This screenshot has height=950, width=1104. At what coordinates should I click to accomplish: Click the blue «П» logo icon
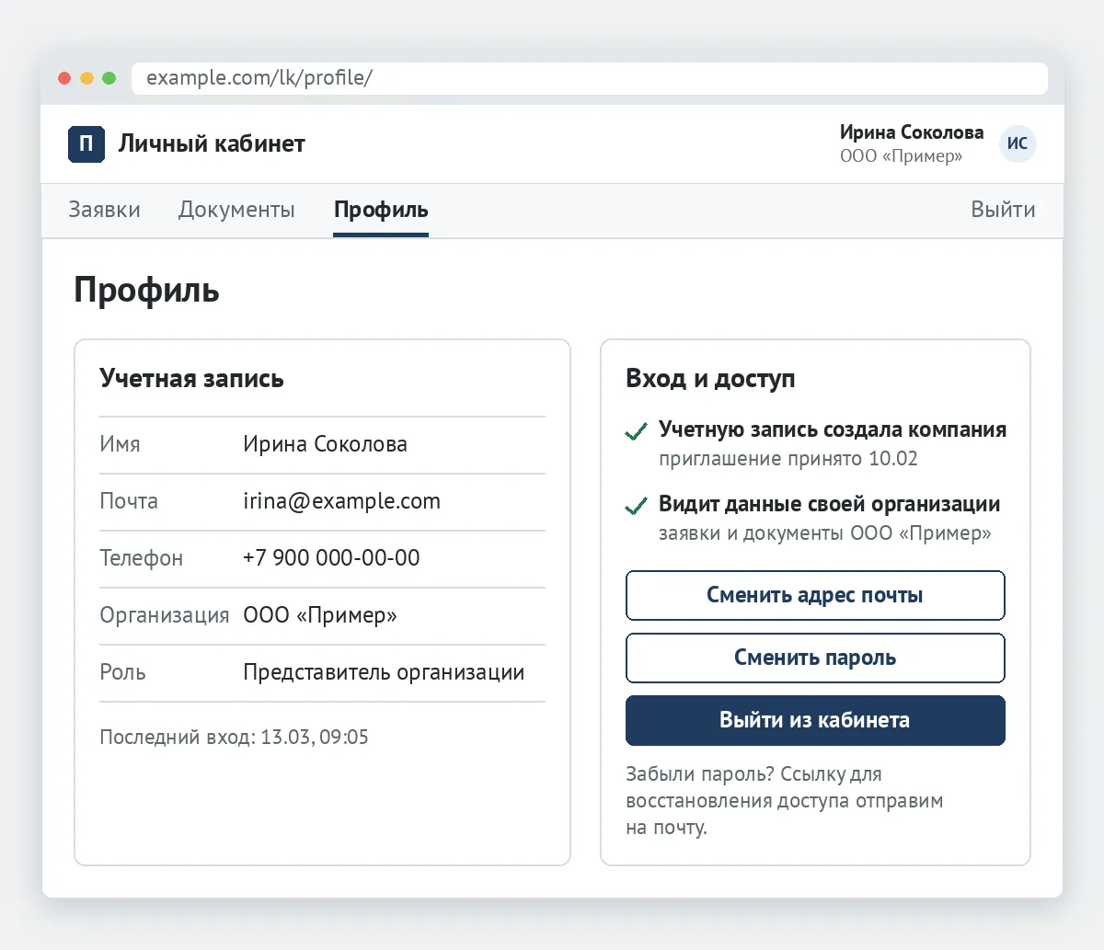(x=86, y=143)
